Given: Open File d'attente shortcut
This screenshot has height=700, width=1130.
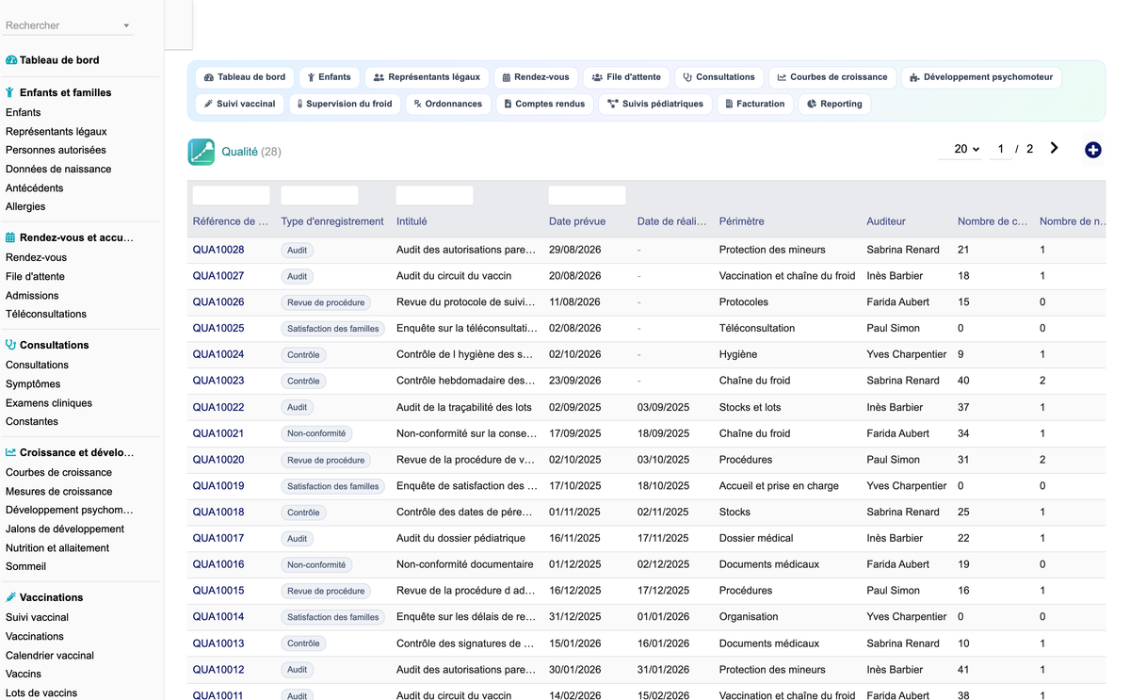Looking at the screenshot, I should [626, 77].
